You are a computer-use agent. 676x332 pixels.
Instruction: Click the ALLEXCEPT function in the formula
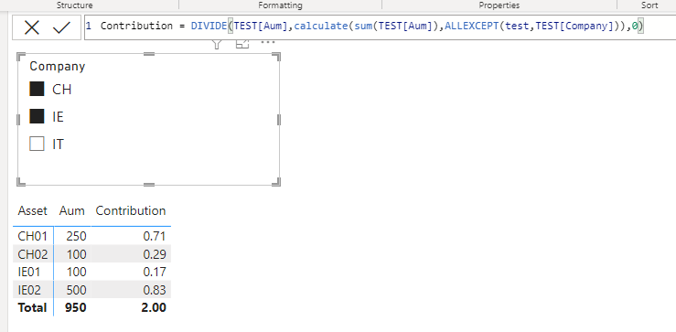point(472,26)
